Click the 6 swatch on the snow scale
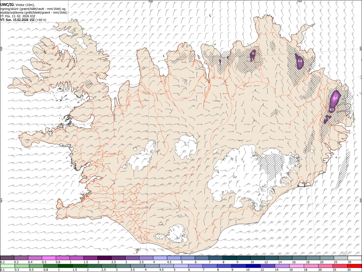 (x=201, y=258)
